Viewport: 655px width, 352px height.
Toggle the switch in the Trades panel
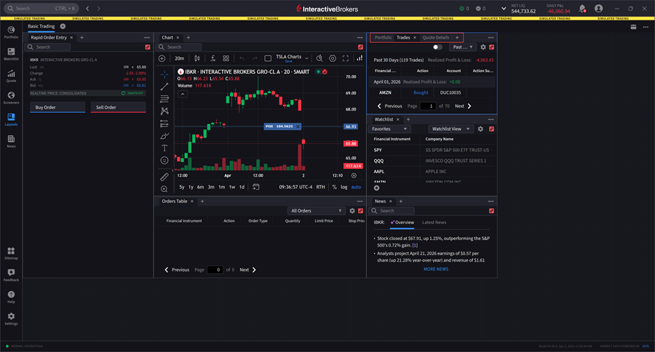click(437, 47)
